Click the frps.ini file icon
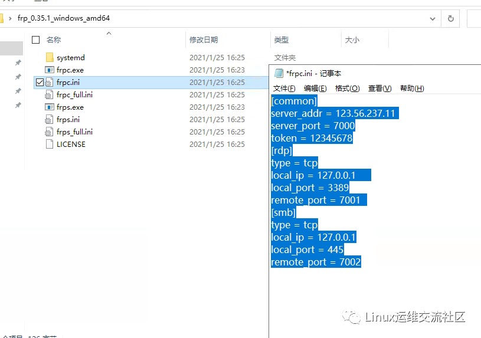 tap(49, 119)
